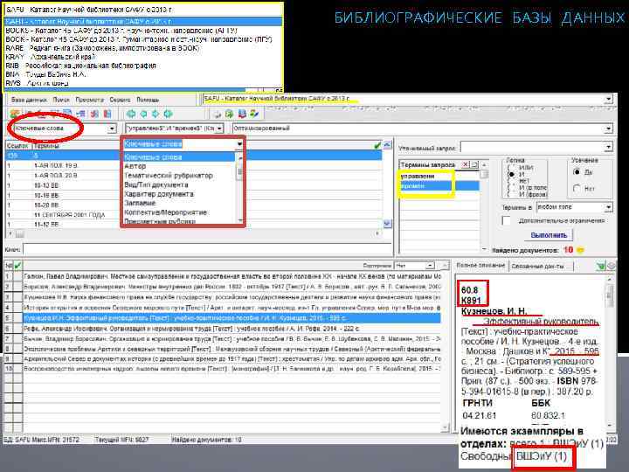The width and height of the screenshot is (629, 472).
Task: Open the query history dropdown beside search type
Action: click(x=220, y=128)
